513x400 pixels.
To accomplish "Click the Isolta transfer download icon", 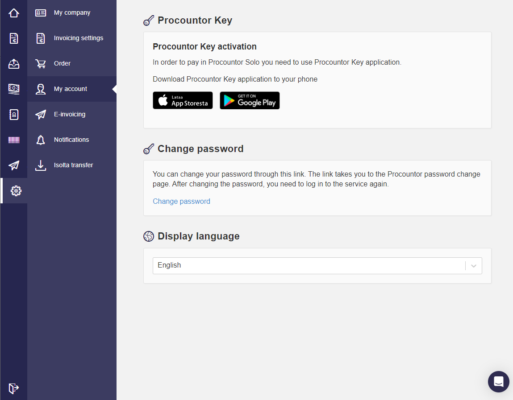I will (x=41, y=165).
